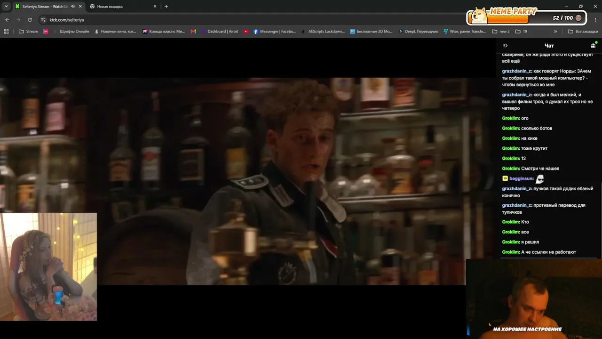Select Groklim's я решил message

click(x=520, y=242)
